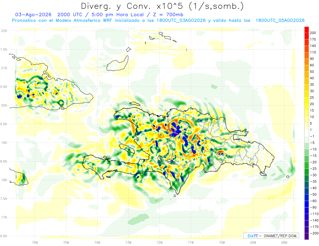Click the '69W' longitude label
319x246 pixels.
coord(253,242)
